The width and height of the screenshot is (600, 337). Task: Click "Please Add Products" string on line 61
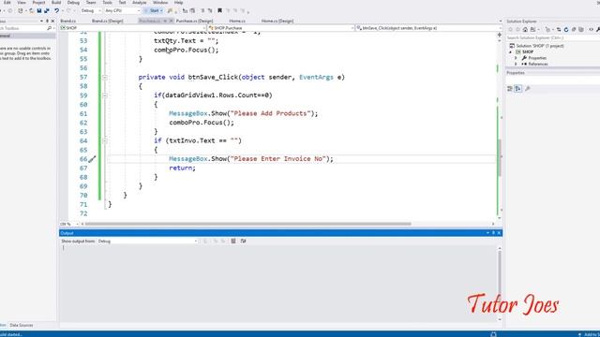coord(270,113)
